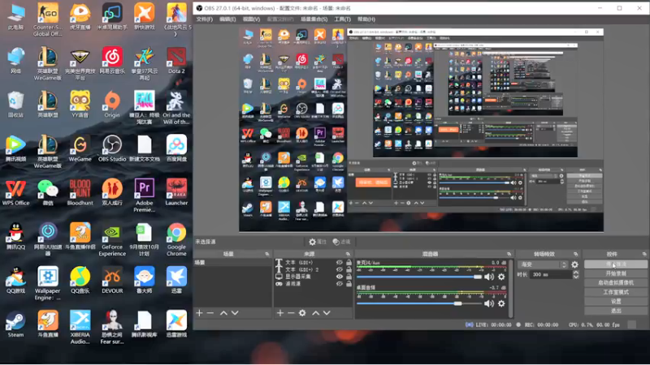Viewport: 650px width, 365px height.
Task: Toggle lock on 游戏源 source
Action: tap(349, 283)
